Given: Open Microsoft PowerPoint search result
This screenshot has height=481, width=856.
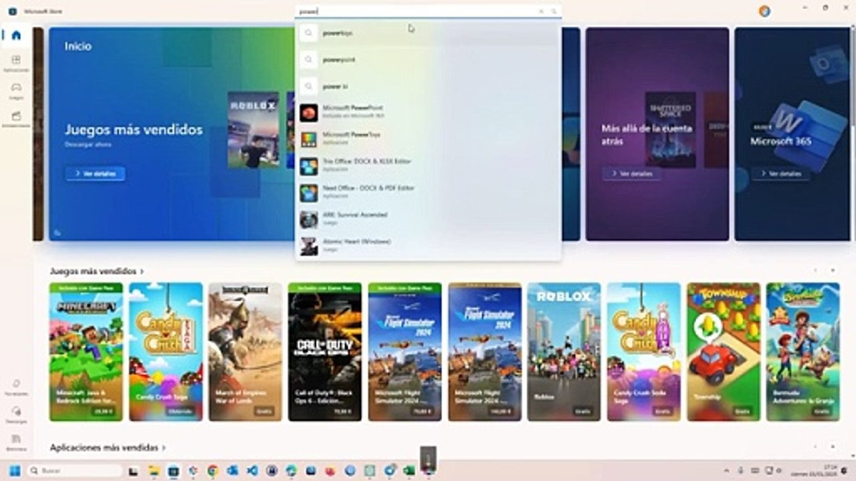Looking at the screenshot, I should pos(428,112).
